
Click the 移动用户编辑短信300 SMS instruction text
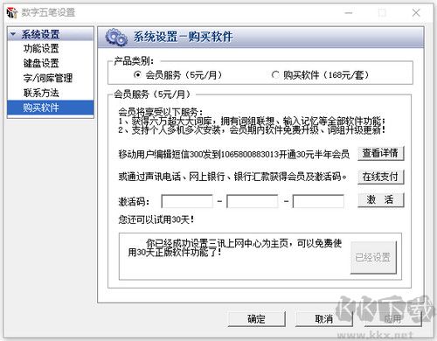(x=233, y=154)
